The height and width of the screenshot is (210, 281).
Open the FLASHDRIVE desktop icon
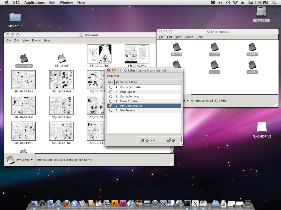click(262, 128)
